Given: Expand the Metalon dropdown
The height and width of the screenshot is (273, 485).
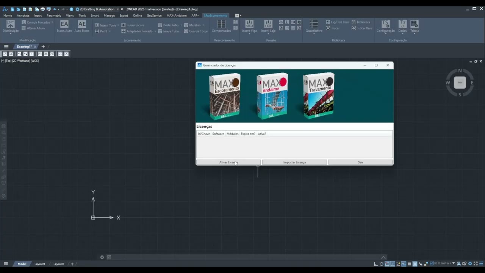Looking at the screenshot, I should (203, 25).
